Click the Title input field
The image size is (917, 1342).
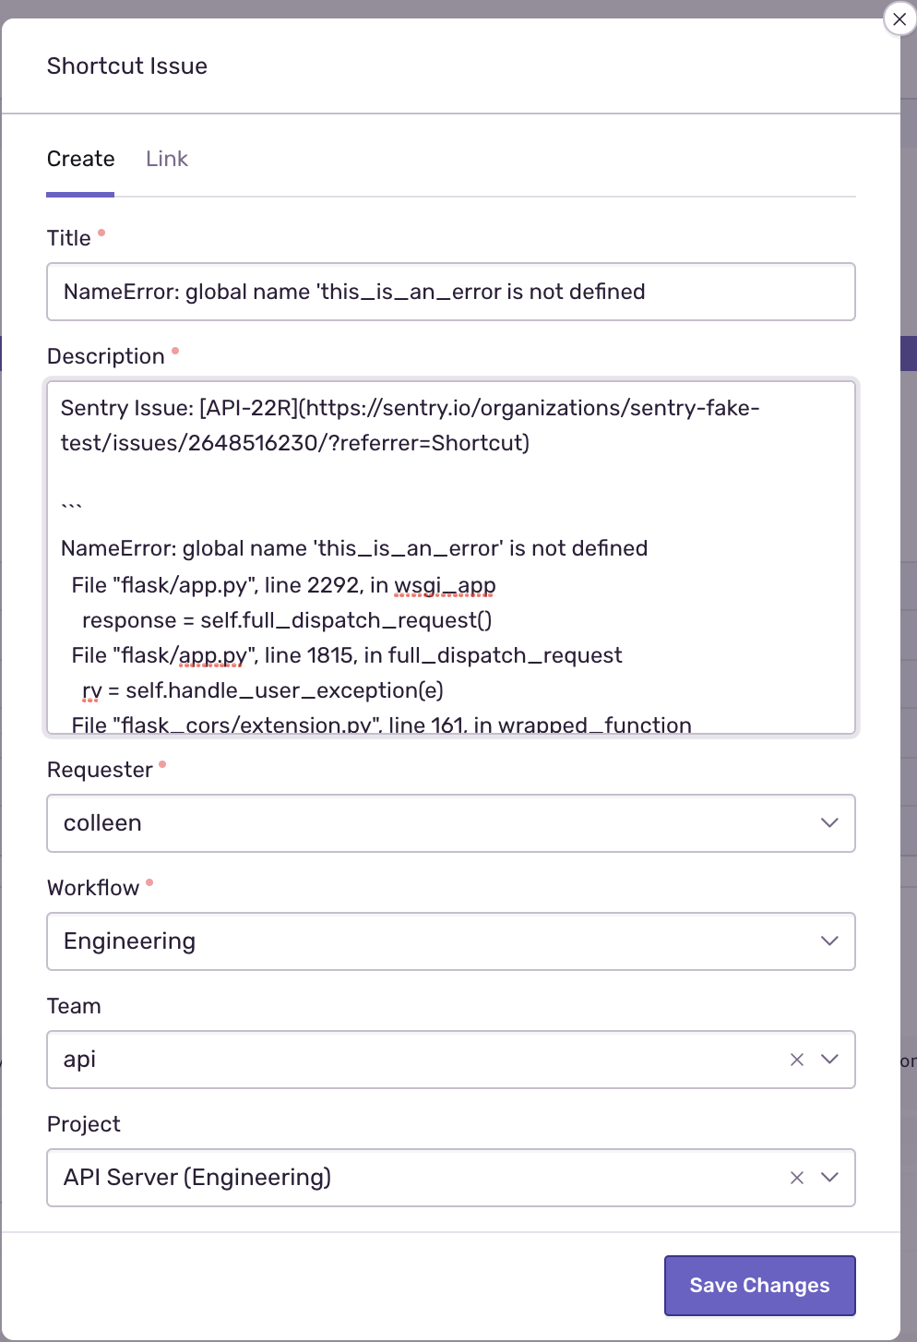point(451,292)
